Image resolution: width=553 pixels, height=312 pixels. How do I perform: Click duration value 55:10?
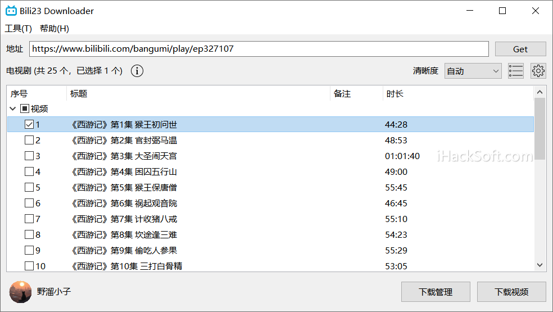pos(396,219)
